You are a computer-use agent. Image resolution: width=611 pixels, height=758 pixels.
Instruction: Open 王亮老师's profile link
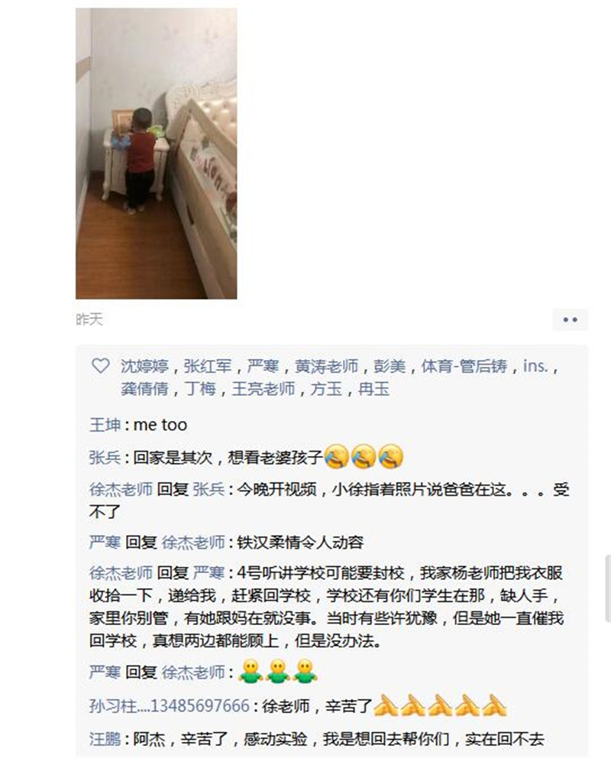(x=263, y=389)
